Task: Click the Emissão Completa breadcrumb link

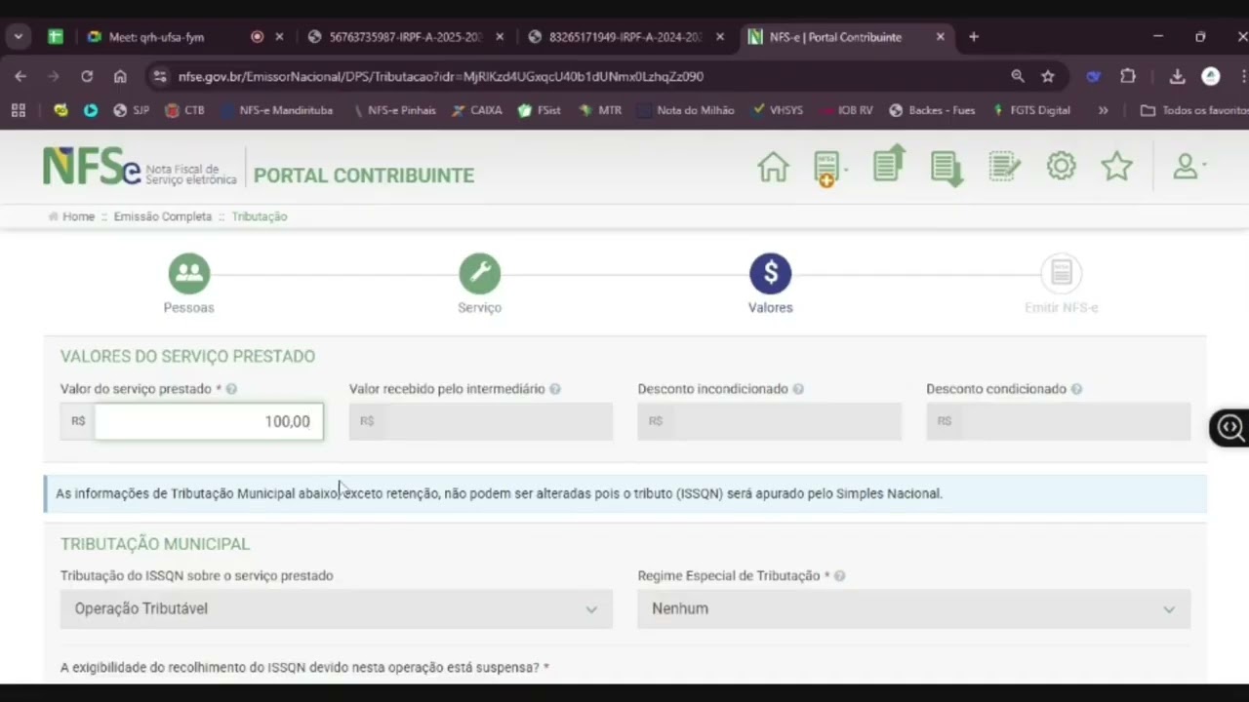Action: (163, 216)
